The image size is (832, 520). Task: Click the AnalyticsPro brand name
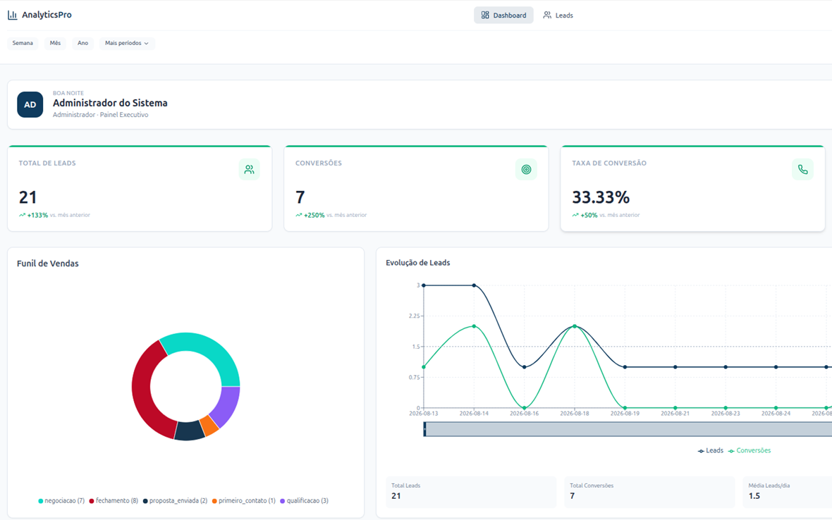click(x=47, y=15)
